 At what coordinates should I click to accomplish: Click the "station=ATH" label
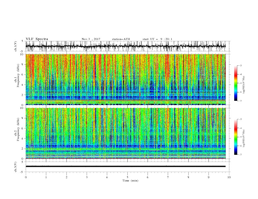[x=121, y=39]
